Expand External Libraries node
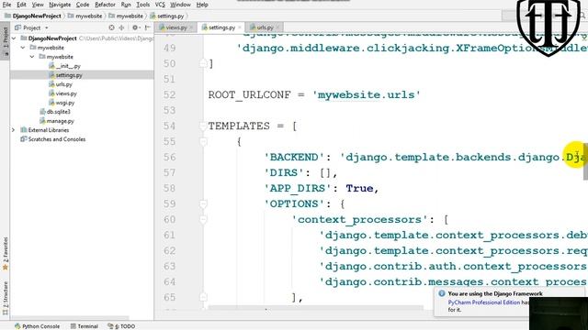The image size is (588, 330). (14, 130)
